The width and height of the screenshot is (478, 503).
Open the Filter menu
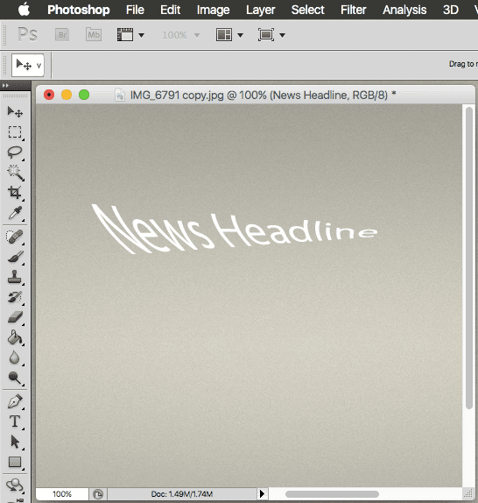point(353,10)
